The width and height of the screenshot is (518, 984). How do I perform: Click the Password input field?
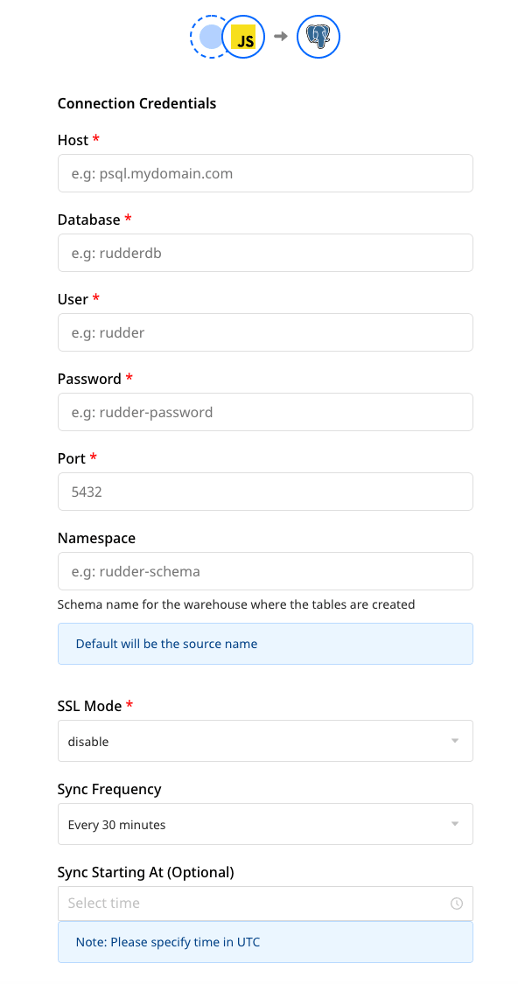(265, 412)
